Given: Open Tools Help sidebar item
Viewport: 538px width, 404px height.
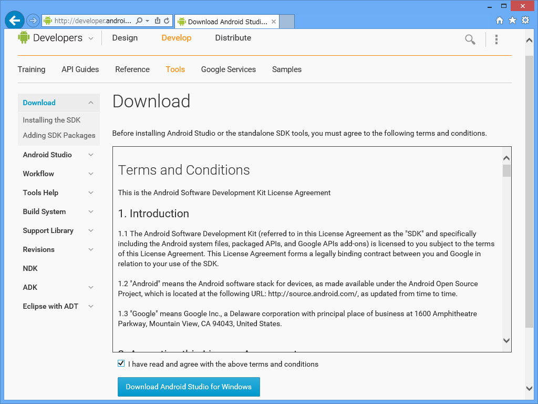Looking at the screenshot, I should (x=40, y=193).
